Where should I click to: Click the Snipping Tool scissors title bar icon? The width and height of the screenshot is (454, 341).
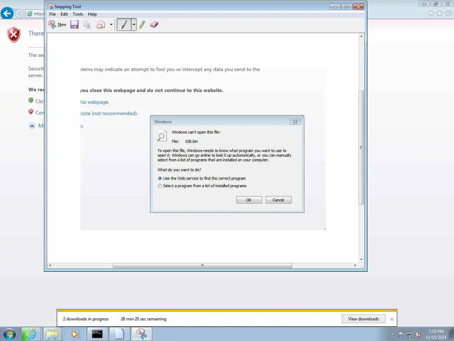click(50, 6)
